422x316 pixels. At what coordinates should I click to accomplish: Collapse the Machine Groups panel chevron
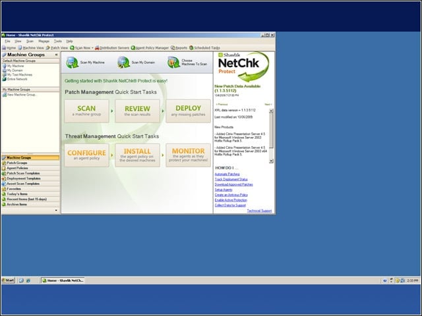[x=56, y=55]
